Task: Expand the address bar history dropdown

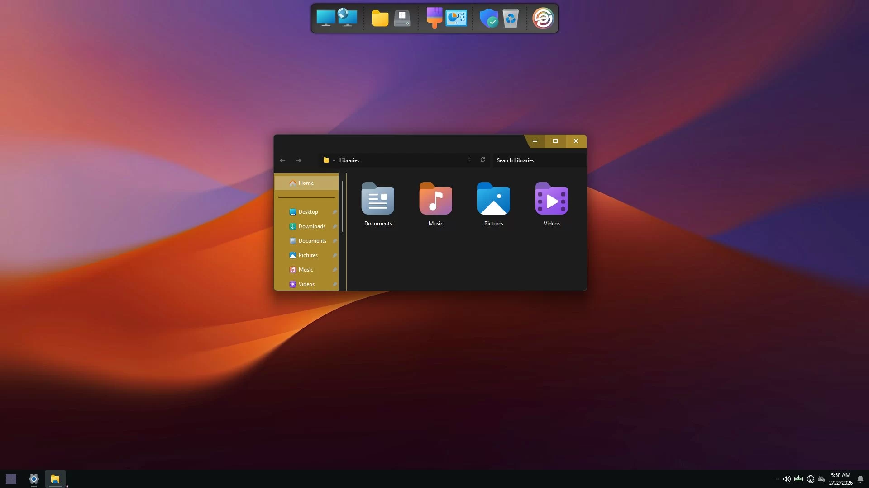Action: 469,160
